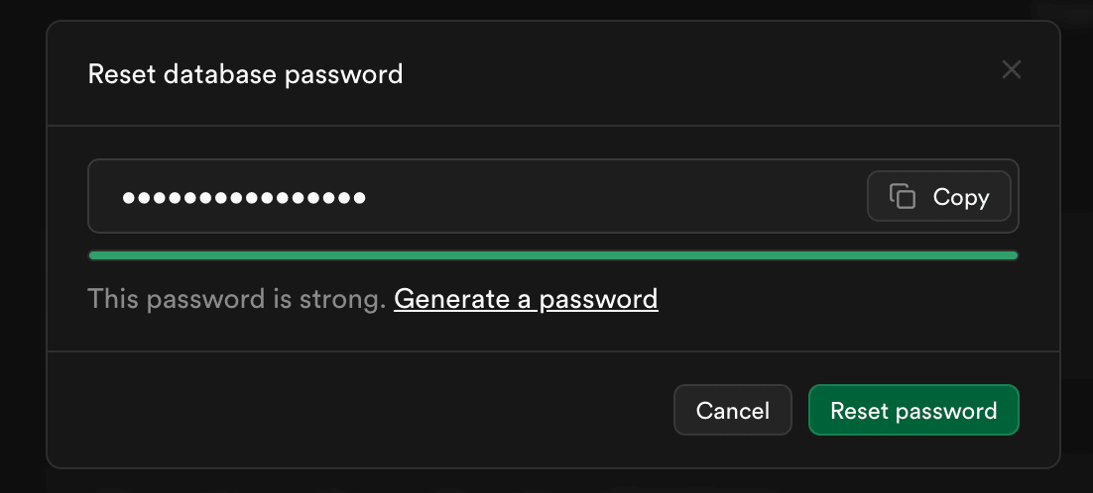This screenshot has height=493, width=1093.
Task: Click the overlapping squares clipboard icon
Action: 902,196
